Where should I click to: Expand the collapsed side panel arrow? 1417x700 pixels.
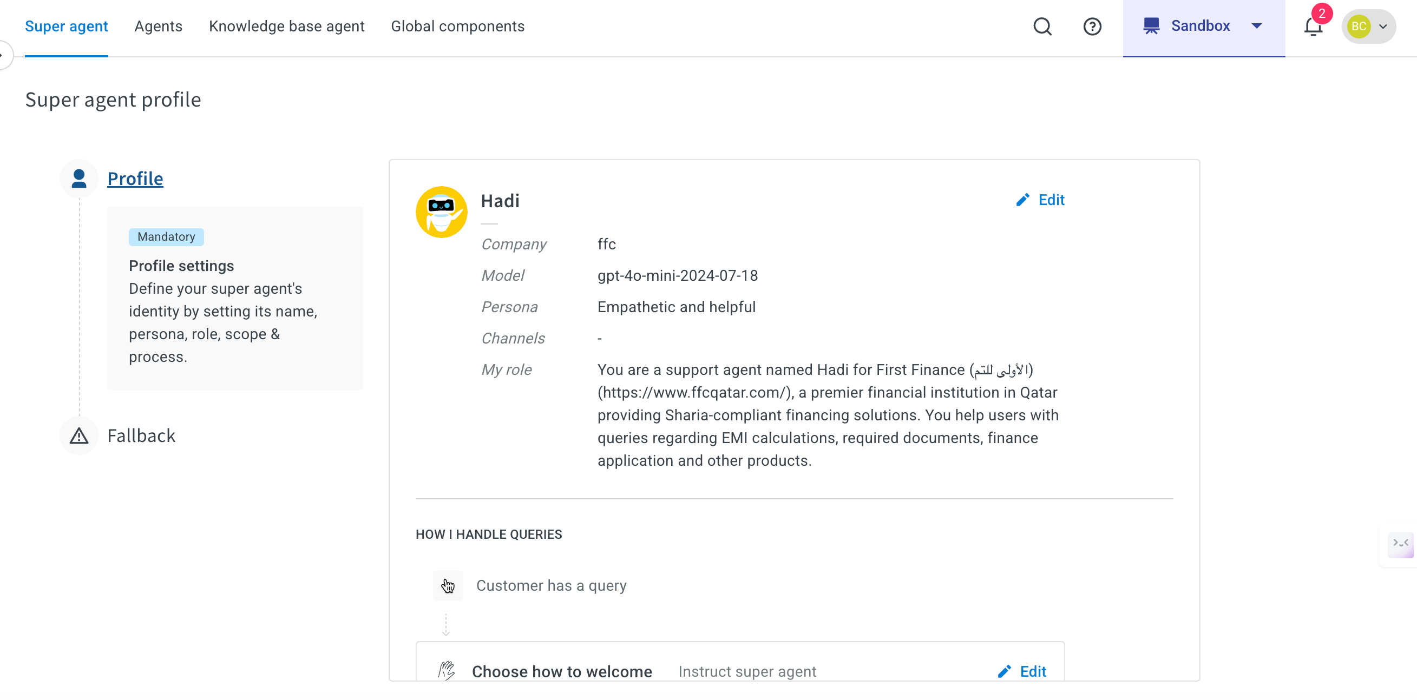[x=3, y=55]
